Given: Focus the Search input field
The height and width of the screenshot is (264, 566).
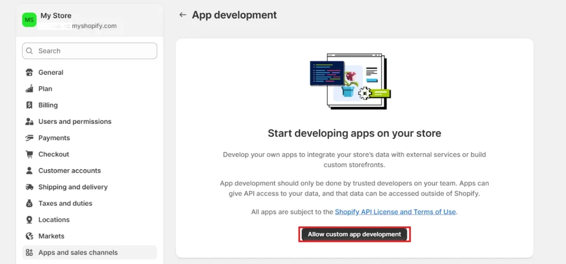Looking at the screenshot, I should (x=94, y=51).
